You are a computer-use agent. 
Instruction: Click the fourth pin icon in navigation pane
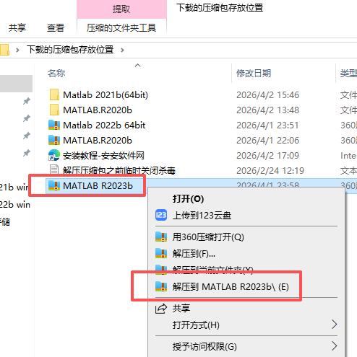(27, 153)
